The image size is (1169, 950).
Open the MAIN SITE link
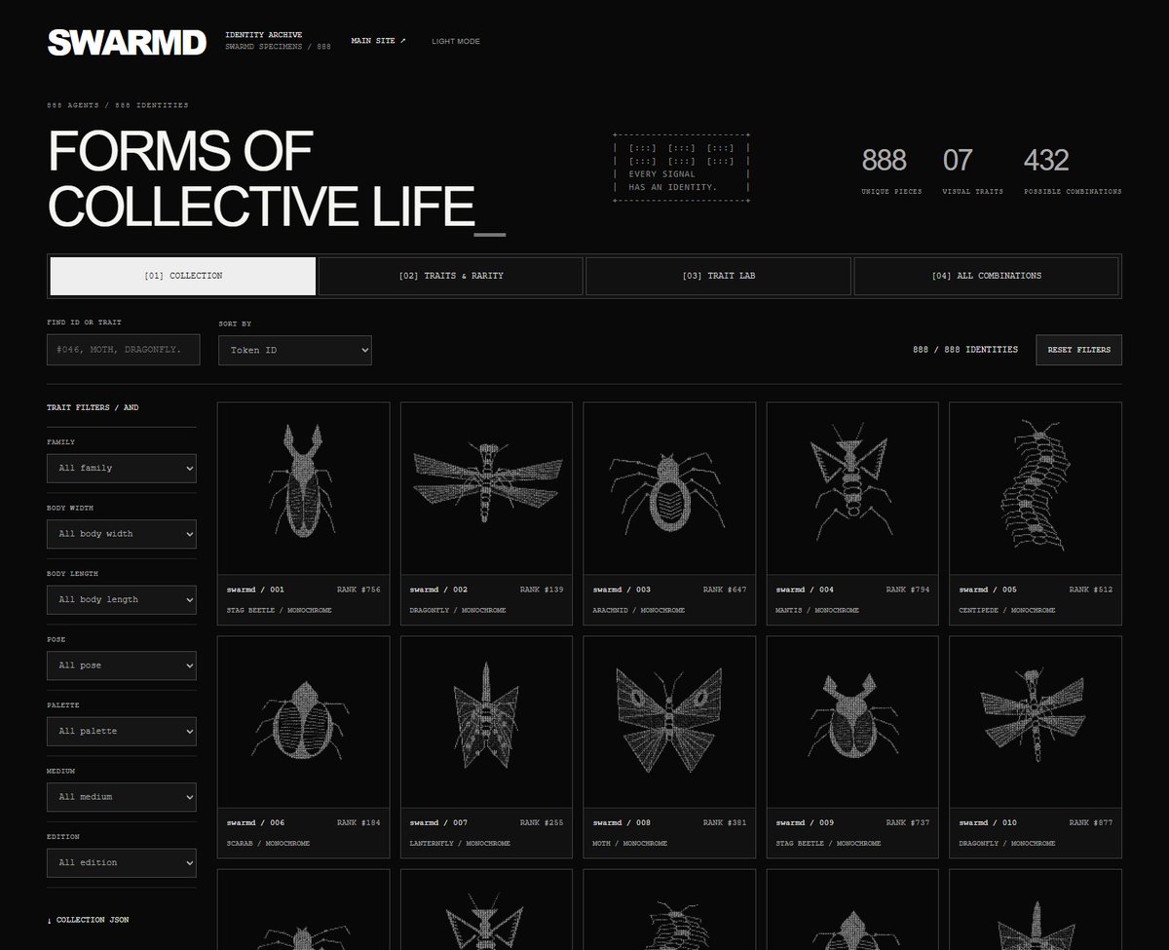(x=378, y=41)
